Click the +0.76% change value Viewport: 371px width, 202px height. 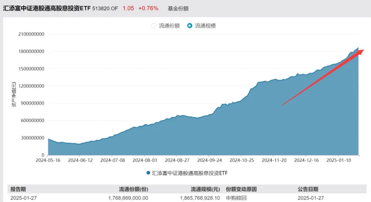coord(148,8)
